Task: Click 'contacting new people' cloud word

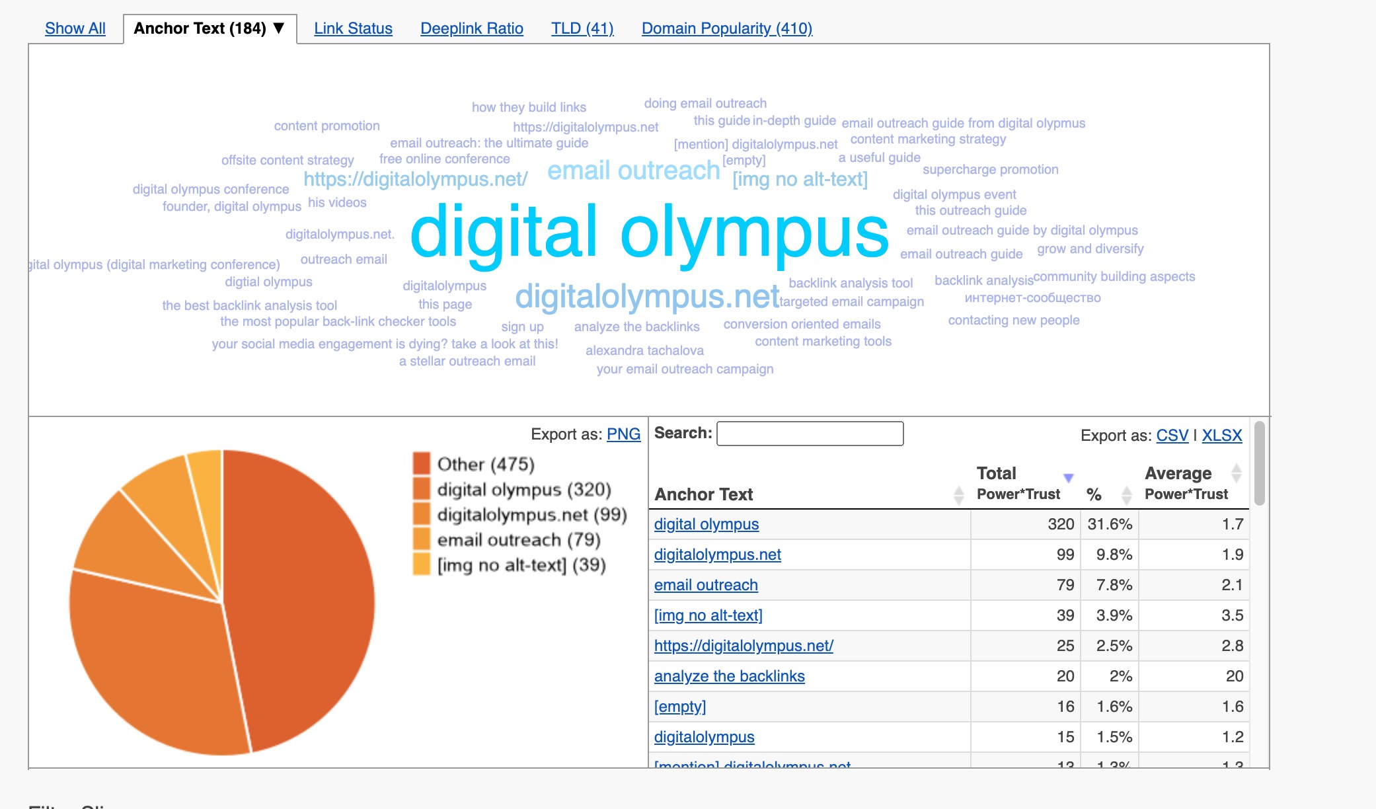Action: 1013,320
